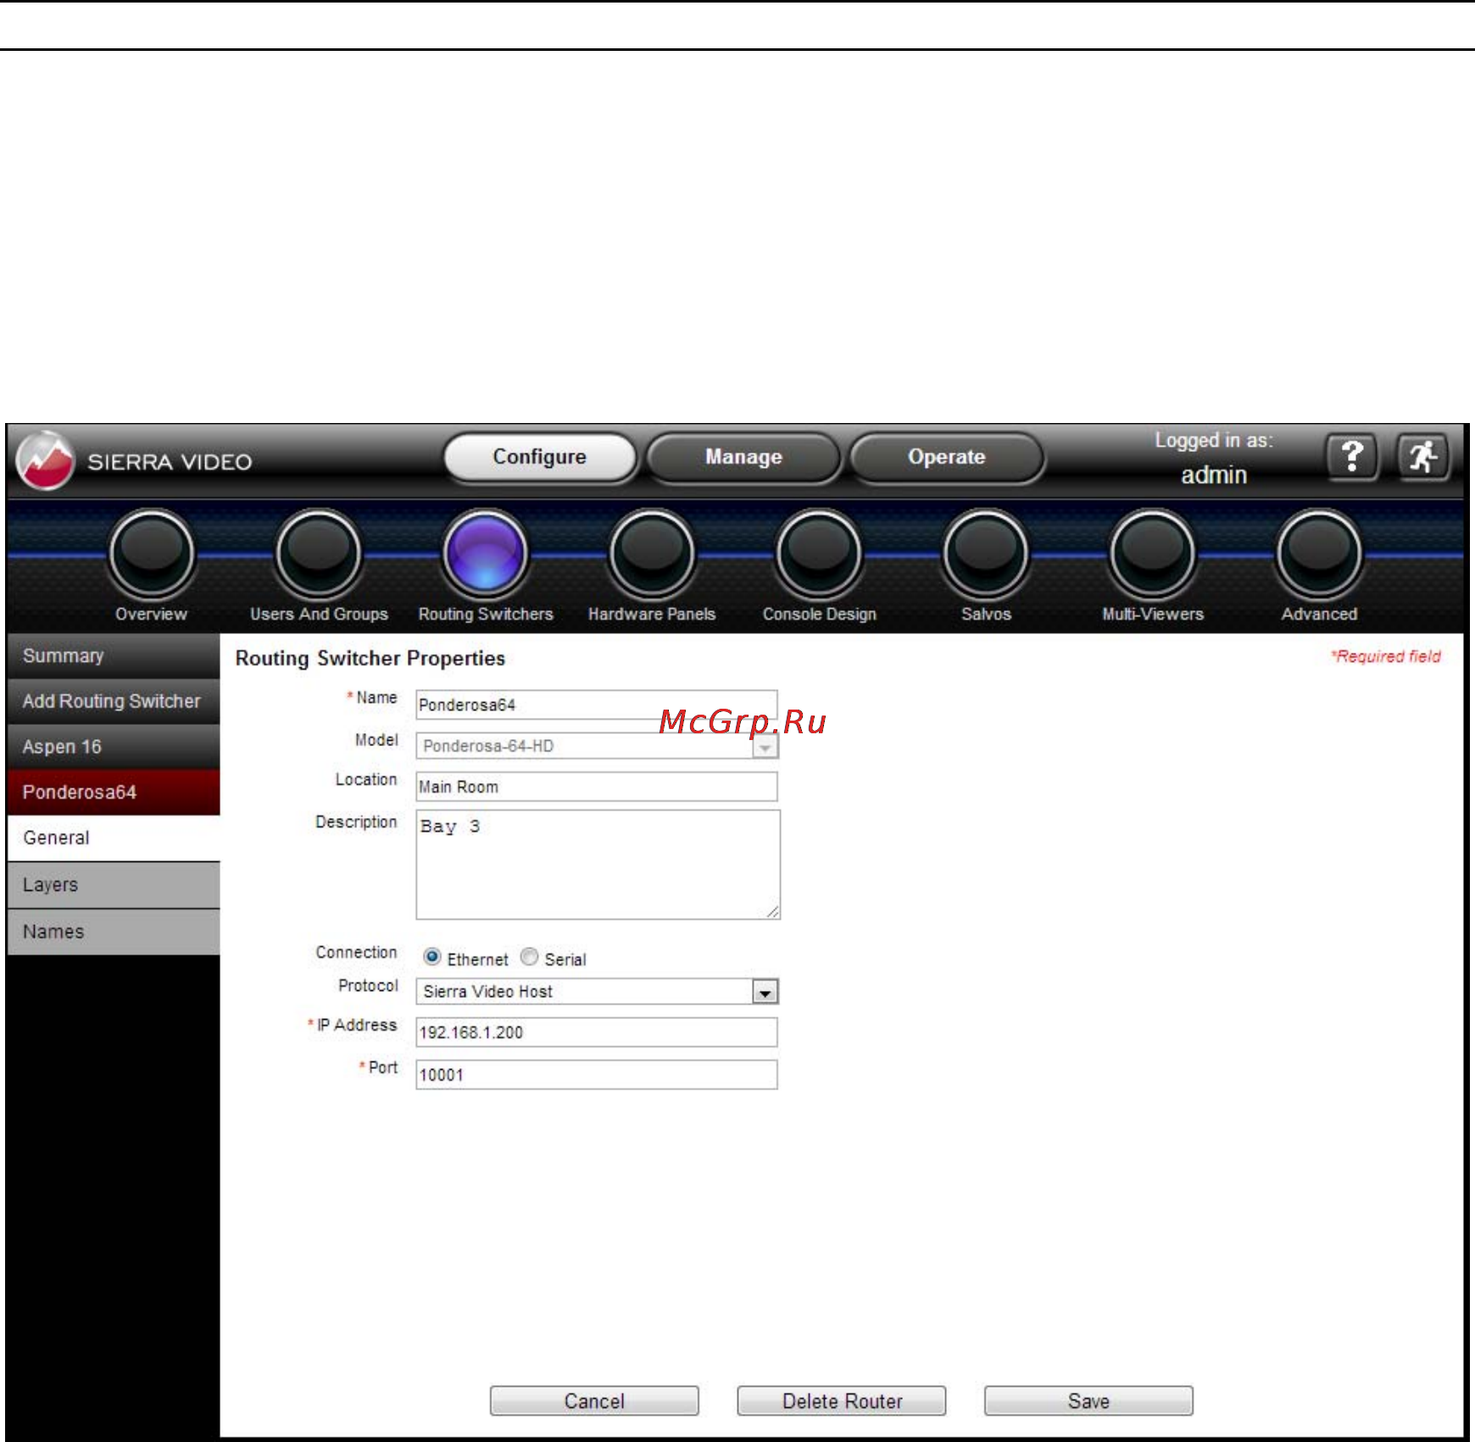The width and height of the screenshot is (1475, 1442).
Task: Open the General sidebar section
Action: click(114, 838)
